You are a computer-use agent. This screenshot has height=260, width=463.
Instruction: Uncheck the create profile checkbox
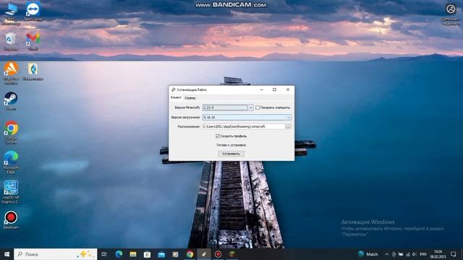point(218,136)
